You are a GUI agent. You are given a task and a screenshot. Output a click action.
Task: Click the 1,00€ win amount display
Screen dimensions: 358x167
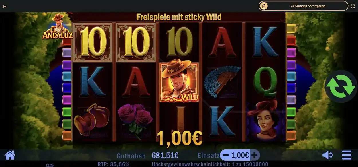180,139
